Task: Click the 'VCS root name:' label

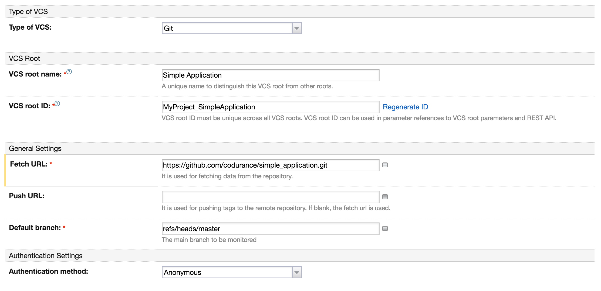Action: (35, 74)
